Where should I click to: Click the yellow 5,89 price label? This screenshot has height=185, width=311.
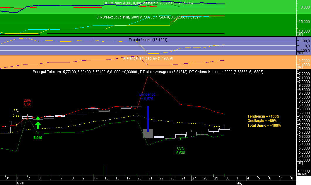coord(16,116)
